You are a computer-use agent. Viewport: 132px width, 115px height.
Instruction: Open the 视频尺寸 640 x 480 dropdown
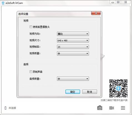click(73, 40)
